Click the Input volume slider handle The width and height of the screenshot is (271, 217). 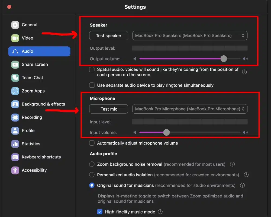(166, 133)
